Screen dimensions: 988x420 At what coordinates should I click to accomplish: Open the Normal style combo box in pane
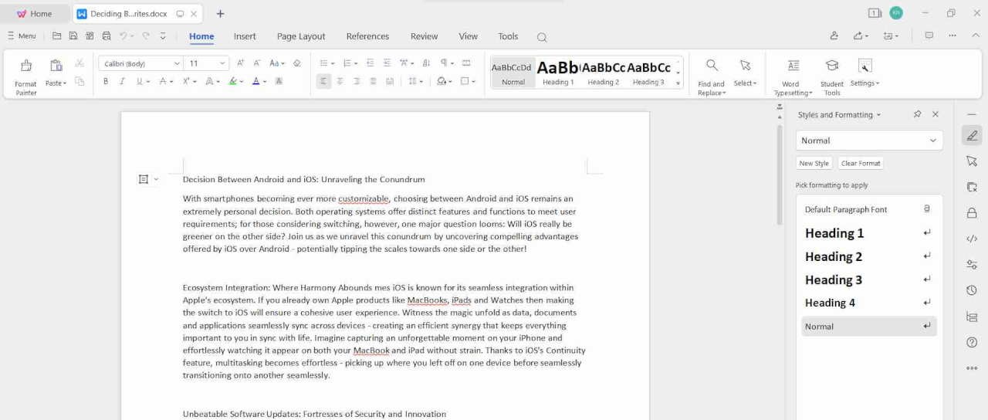tap(869, 141)
